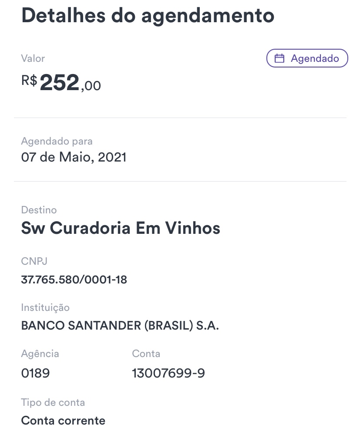Select the agency number 0189
The width and height of the screenshot is (360, 445).
35,373
